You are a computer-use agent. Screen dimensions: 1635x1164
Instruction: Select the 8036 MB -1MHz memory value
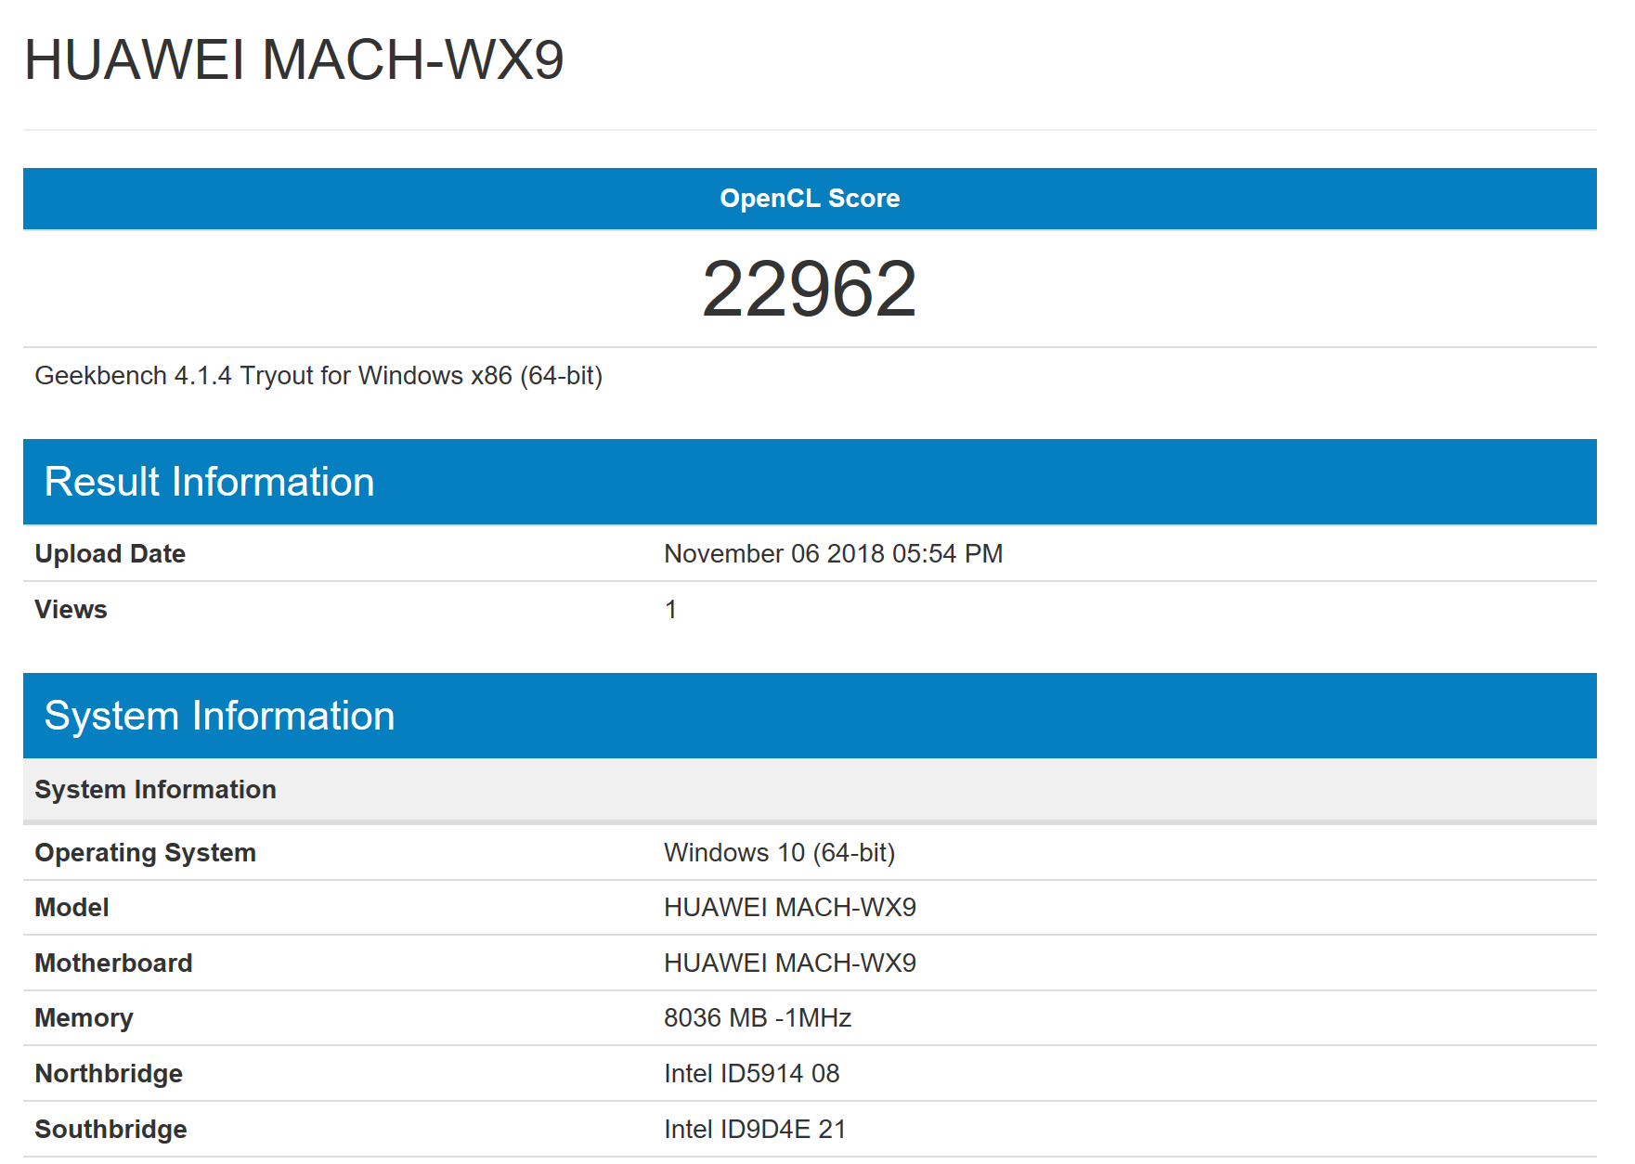pyautogui.click(x=758, y=1018)
